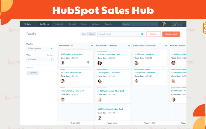Click the melissa@gmail.com account text
The image size is (206, 129).
178,23
